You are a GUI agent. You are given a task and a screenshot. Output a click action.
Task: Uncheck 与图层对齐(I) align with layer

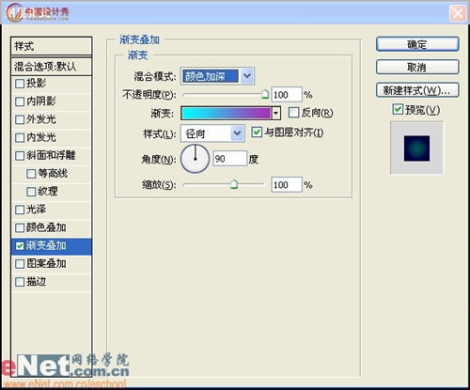point(257,133)
